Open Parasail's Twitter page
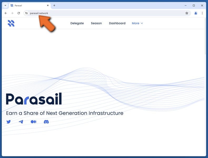208x158 pixels. point(9,122)
